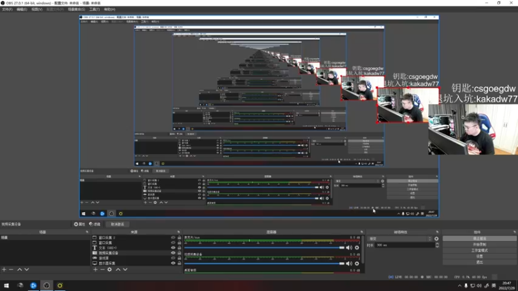Image resolution: width=518 pixels, height=291 pixels.
Task: Open source properties gear in sources toolbar
Action: [x=109, y=270]
